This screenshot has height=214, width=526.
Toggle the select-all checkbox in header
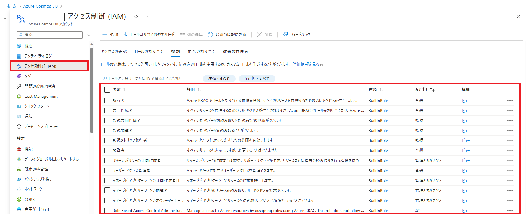(x=107, y=90)
